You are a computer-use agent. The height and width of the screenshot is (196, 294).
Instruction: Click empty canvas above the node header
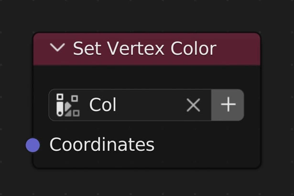click(143, 17)
